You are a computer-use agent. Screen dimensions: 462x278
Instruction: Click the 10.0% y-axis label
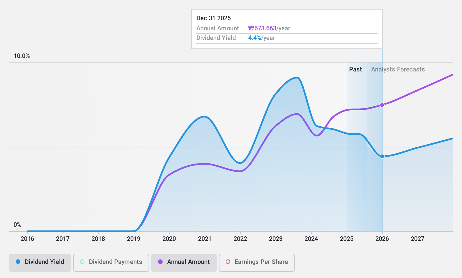point(22,56)
